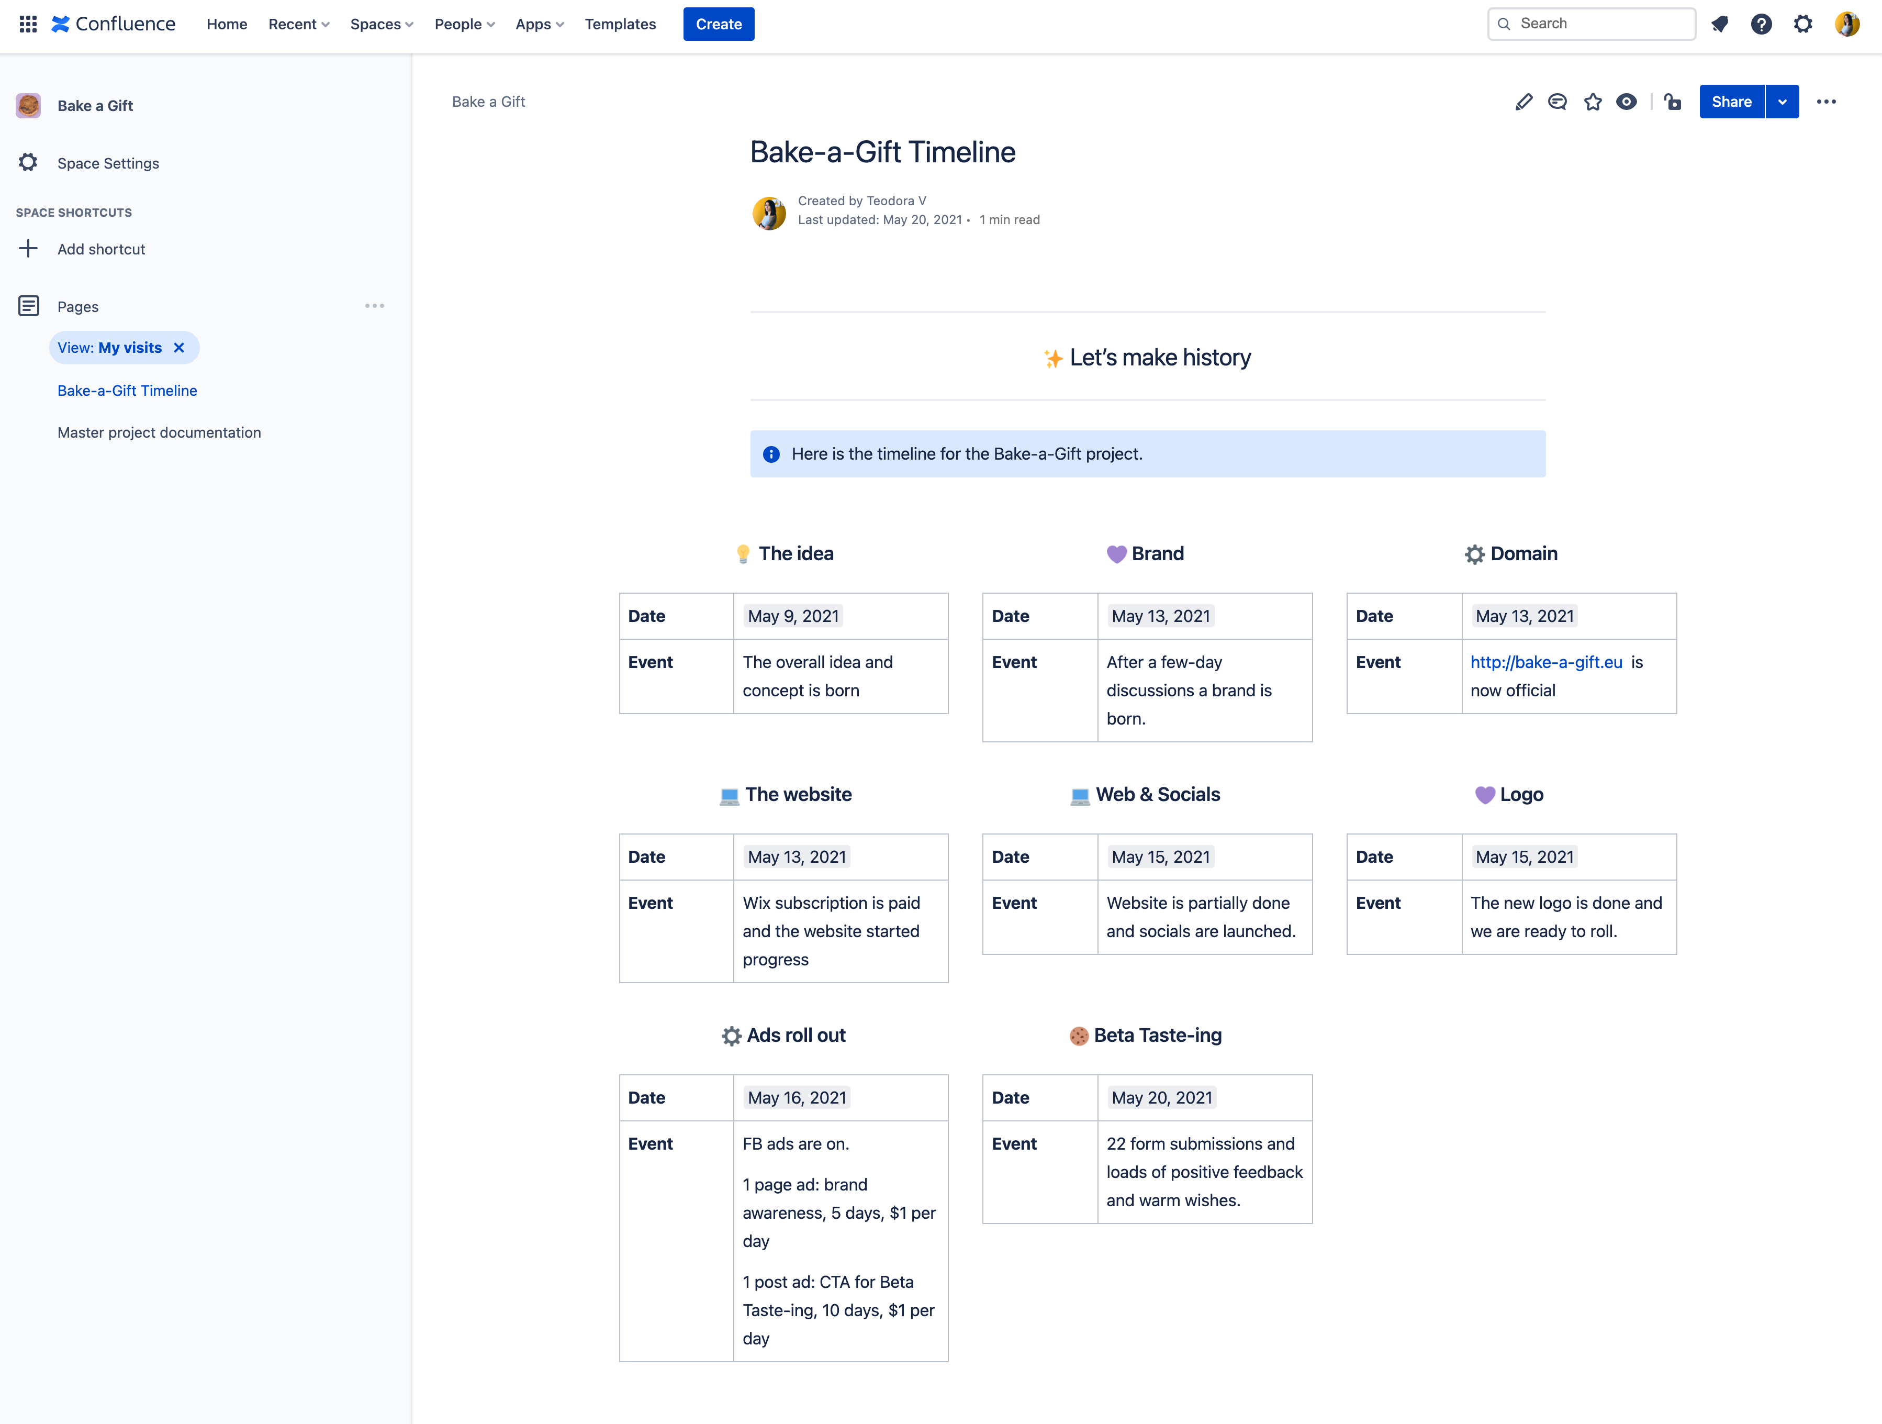This screenshot has height=1424, width=1882.
Task: Toggle page restrictions via lock icon
Action: click(x=1672, y=101)
